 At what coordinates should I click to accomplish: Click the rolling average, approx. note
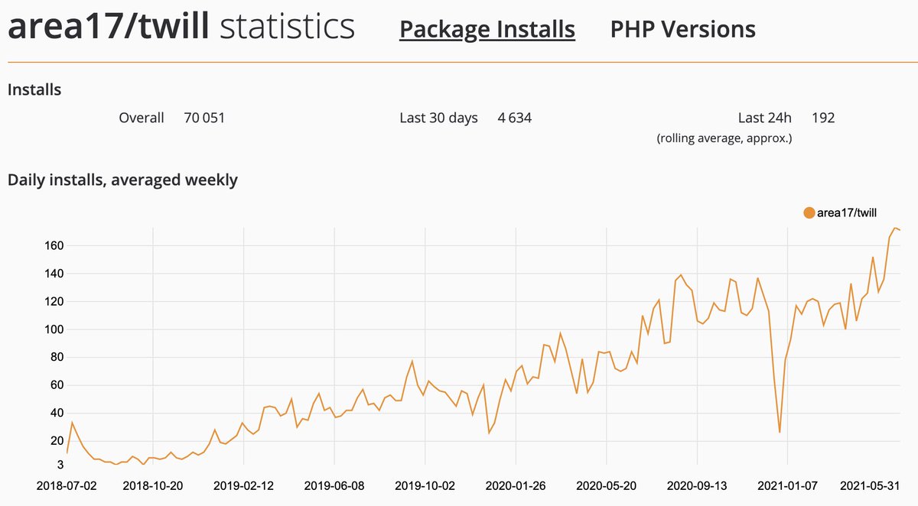[x=724, y=138]
